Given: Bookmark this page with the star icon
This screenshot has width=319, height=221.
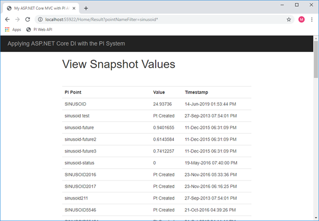Looking at the screenshot, I should 289,19.
